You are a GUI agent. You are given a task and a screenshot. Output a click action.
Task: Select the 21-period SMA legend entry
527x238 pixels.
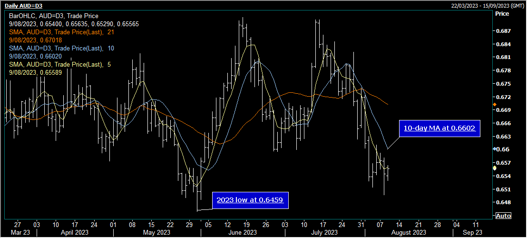click(60, 32)
